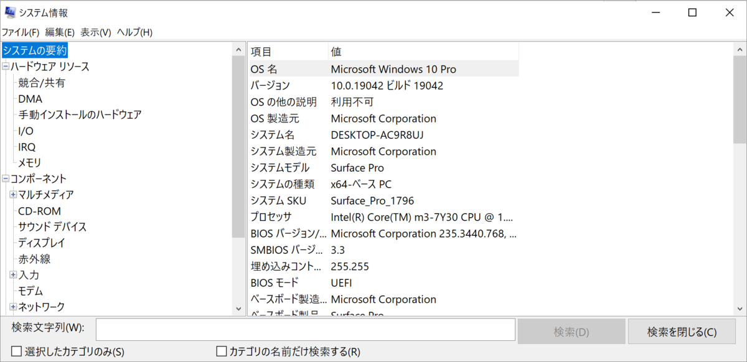This screenshot has height=362, width=747.
Task: Click the UEFI value
Action: click(x=342, y=283)
